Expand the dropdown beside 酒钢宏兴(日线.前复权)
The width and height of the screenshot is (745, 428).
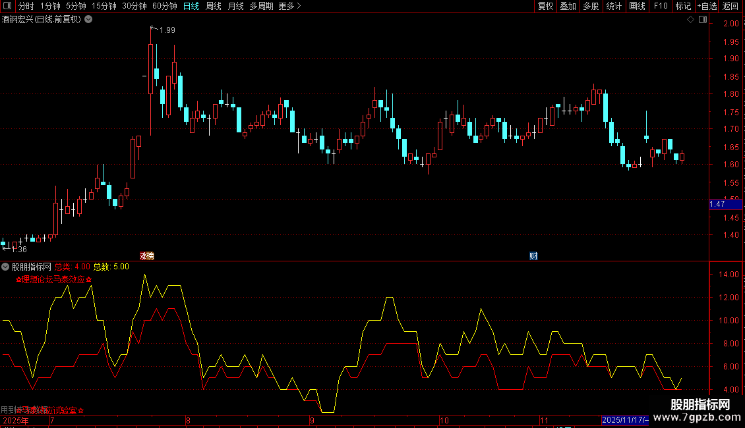[x=88, y=20]
